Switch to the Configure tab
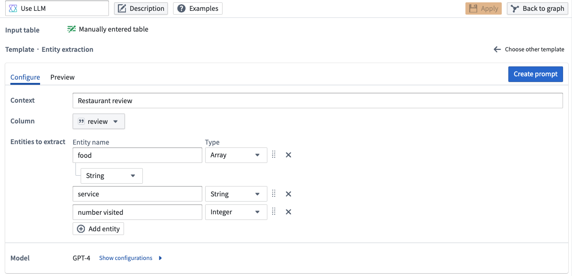The height and width of the screenshot is (276, 572). click(25, 77)
